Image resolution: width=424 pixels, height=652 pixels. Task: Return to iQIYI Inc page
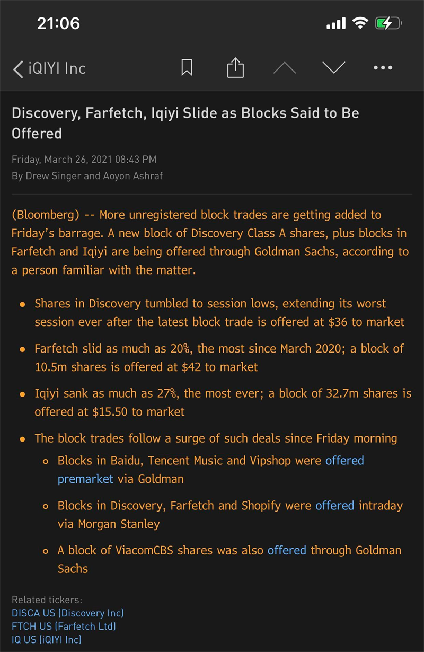(x=57, y=68)
